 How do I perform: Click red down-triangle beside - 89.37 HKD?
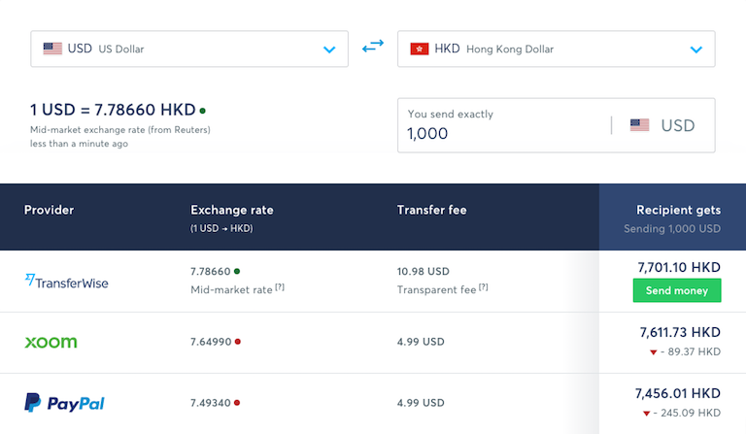653,352
